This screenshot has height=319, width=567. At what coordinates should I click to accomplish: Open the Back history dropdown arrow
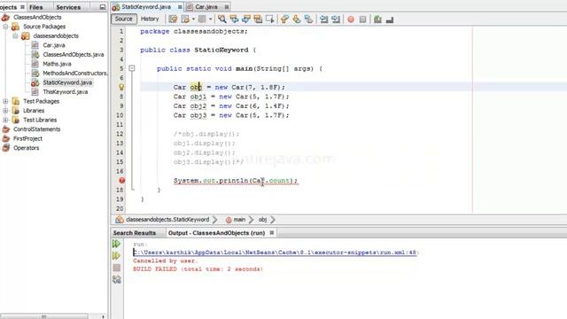coord(193,19)
